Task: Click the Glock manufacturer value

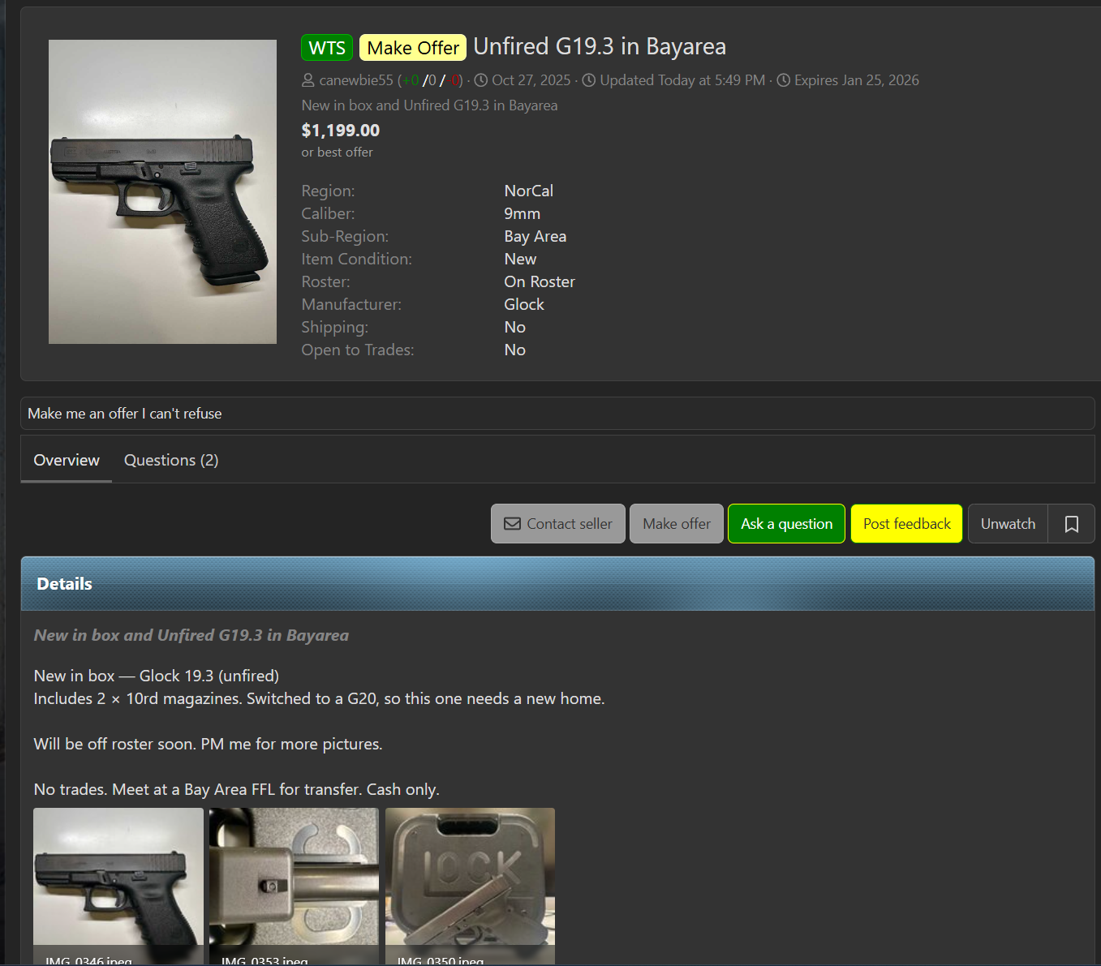Action: pyautogui.click(x=524, y=304)
